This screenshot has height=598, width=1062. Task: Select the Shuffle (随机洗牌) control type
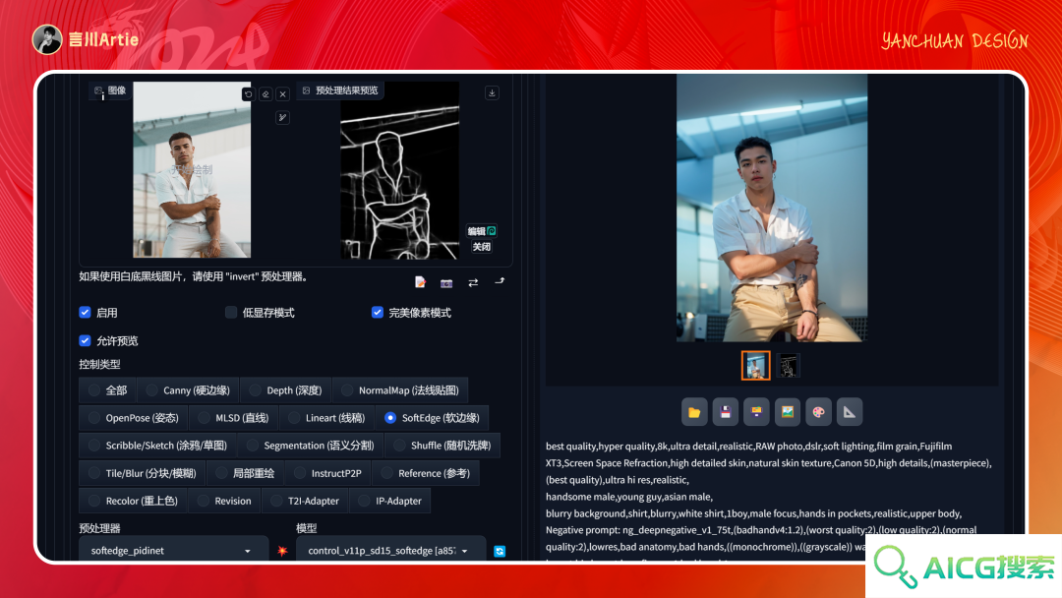coord(442,446)
